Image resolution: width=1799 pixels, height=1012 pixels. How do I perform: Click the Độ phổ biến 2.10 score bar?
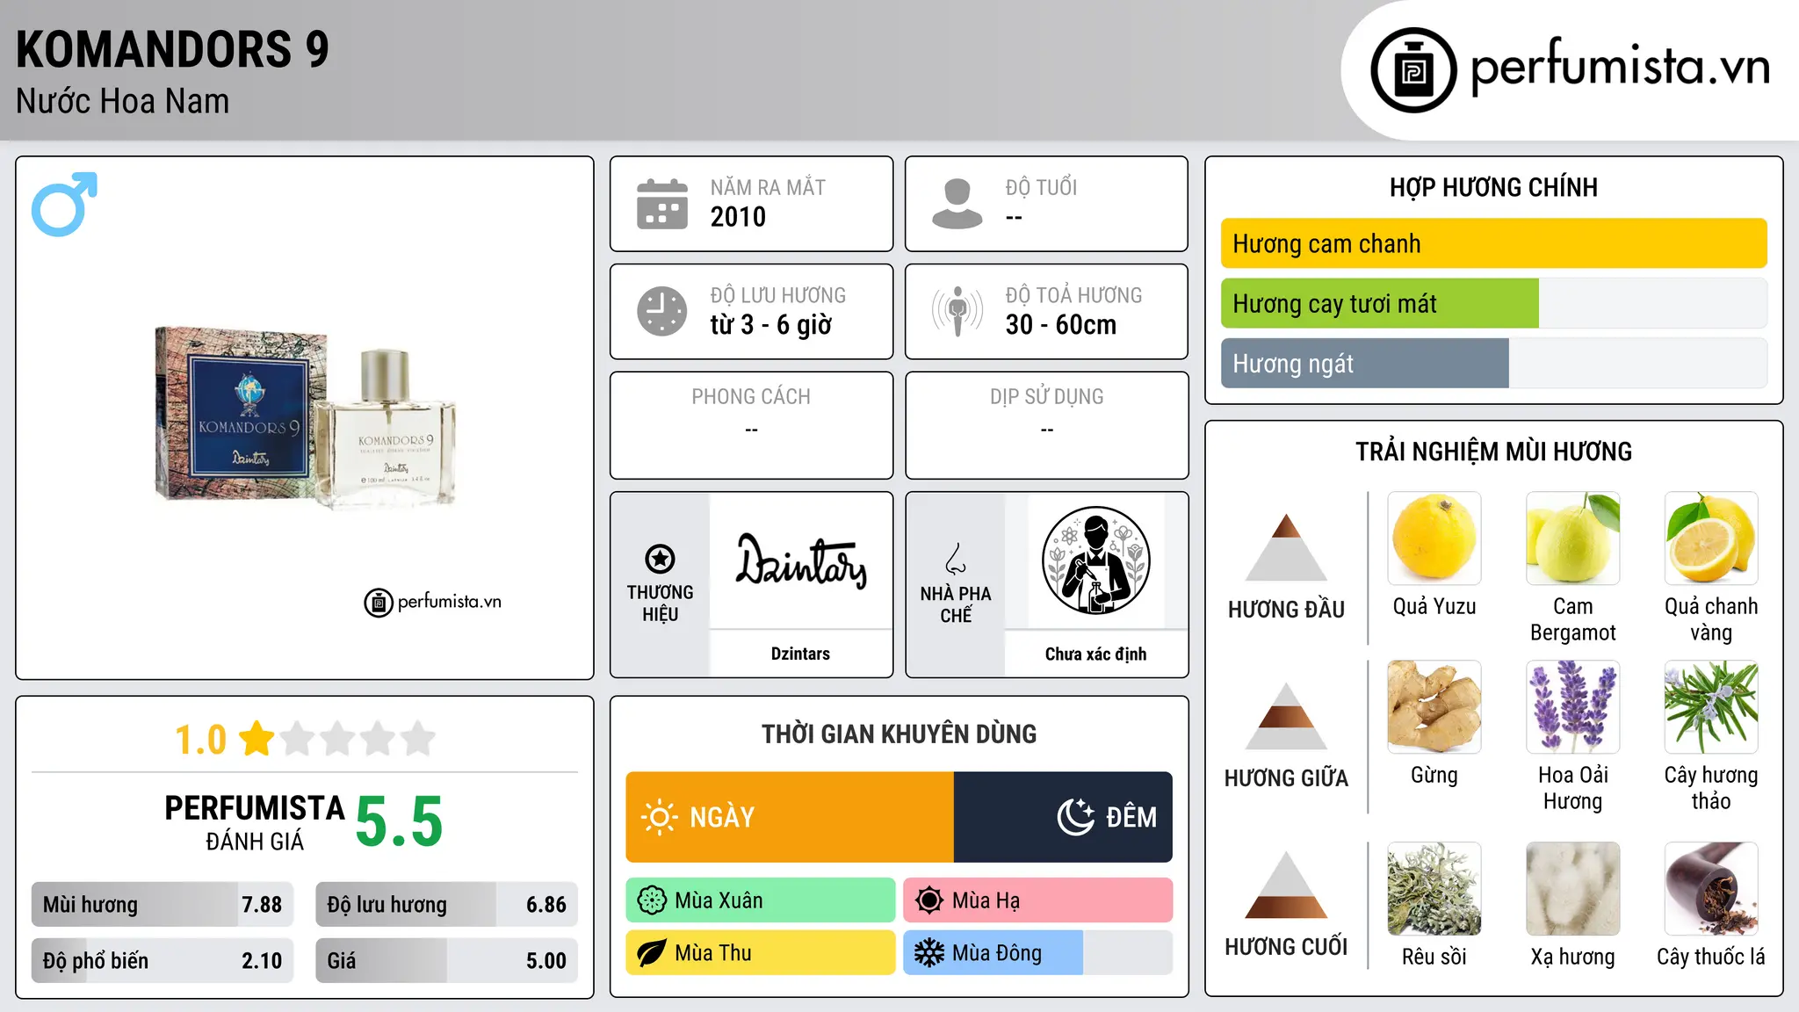163,960
